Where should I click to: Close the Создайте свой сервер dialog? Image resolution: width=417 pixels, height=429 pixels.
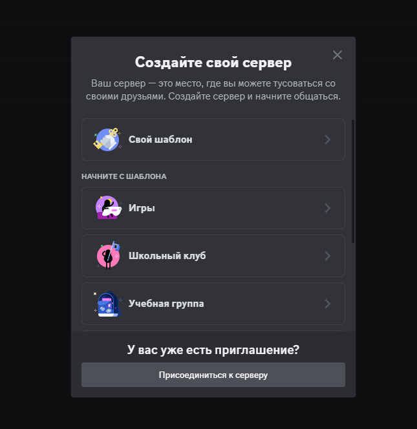337,55
